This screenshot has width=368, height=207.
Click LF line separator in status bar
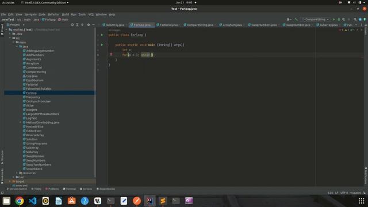click(x=336, y=193)
